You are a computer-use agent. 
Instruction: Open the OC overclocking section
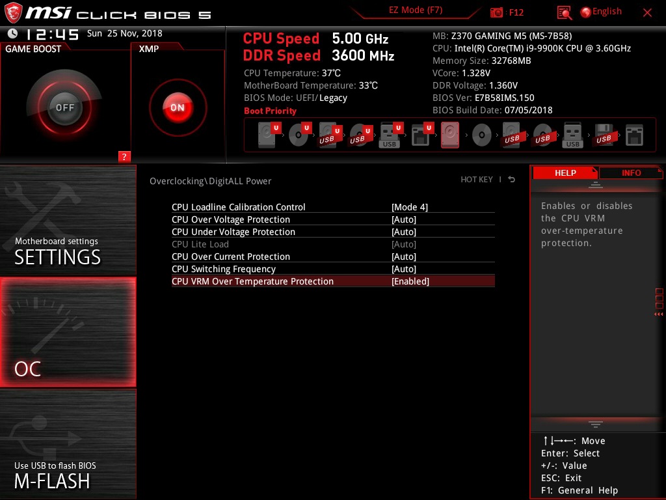coord(68,332)
